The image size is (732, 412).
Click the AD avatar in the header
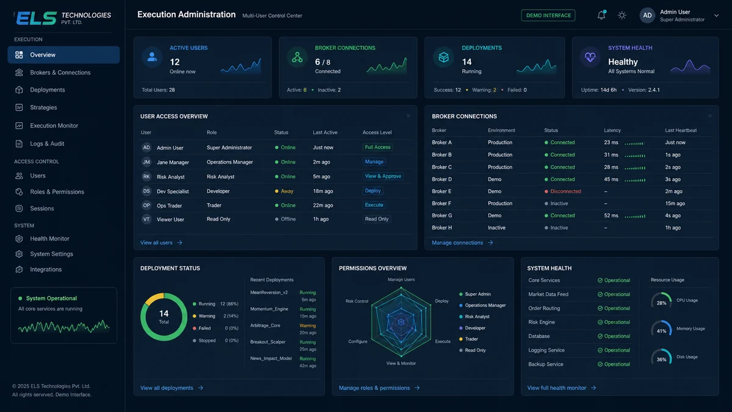[647, 15]
